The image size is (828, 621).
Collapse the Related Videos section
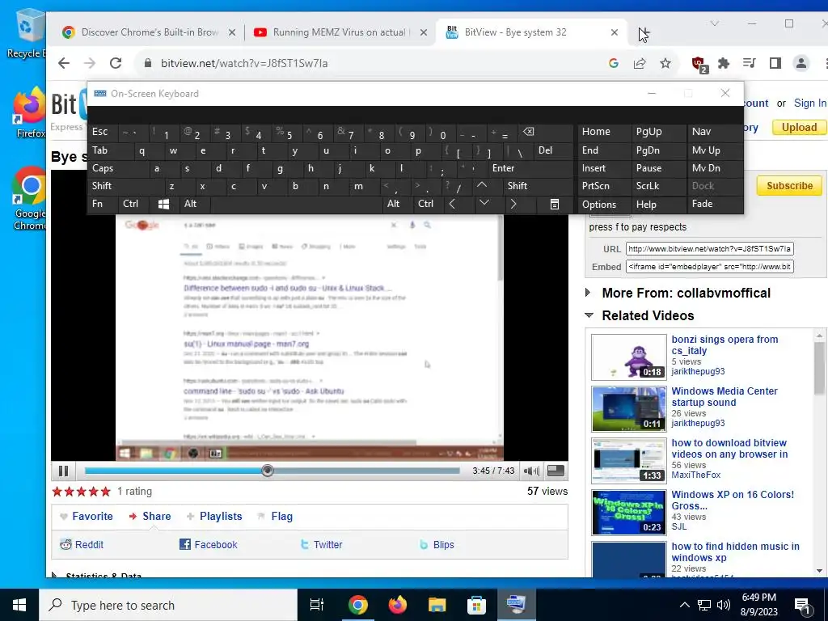tap(589, 315)
